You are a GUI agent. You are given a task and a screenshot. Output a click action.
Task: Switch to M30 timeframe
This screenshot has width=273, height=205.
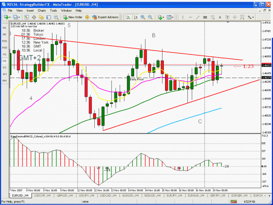click(4, 48)
